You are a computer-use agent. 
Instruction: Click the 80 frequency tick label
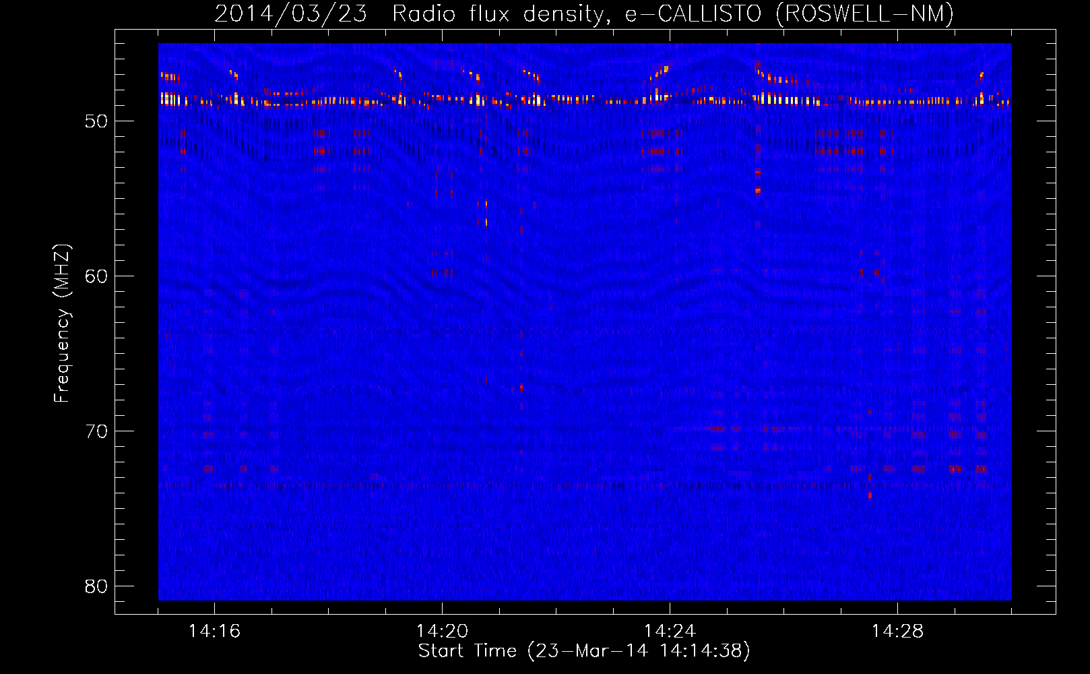coord(96,586)
